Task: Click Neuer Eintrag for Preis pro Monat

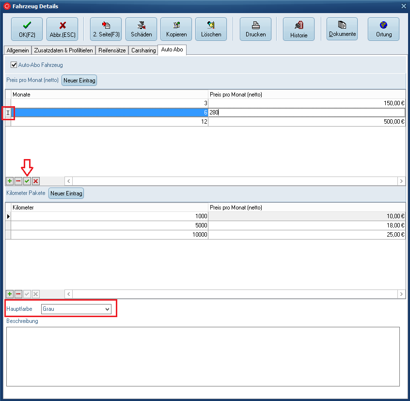Action: pyautogui.click(x=79, y=80)
